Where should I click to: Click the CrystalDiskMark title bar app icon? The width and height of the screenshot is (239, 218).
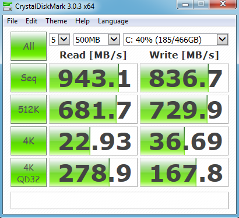pyautogui.click(x=8, y=6)
